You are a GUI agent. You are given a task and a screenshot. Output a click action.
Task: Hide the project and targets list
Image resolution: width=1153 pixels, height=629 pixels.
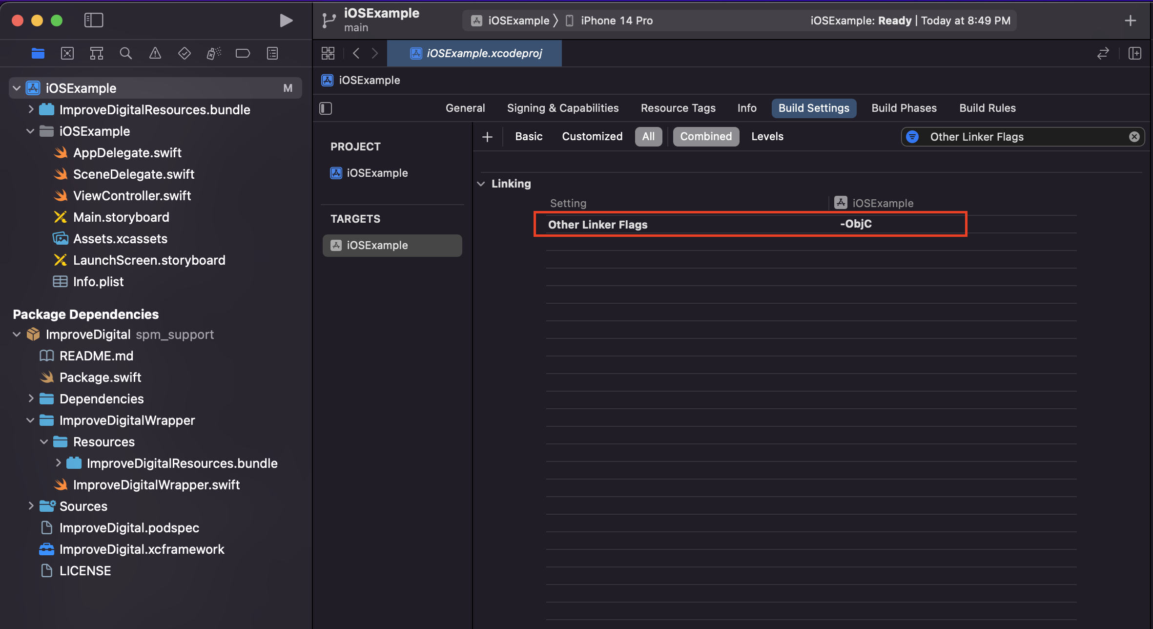[x=326, y=108]
